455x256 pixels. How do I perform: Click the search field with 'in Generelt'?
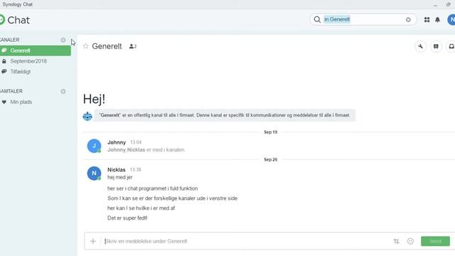(363, 19)
